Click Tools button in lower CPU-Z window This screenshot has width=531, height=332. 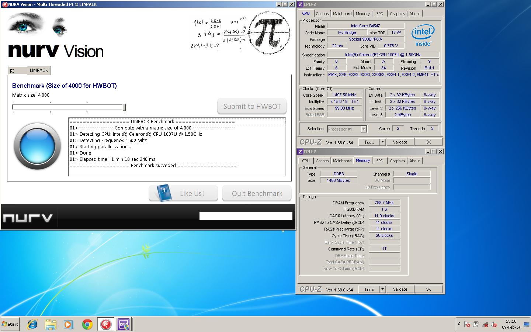click(x=369, y=289)
